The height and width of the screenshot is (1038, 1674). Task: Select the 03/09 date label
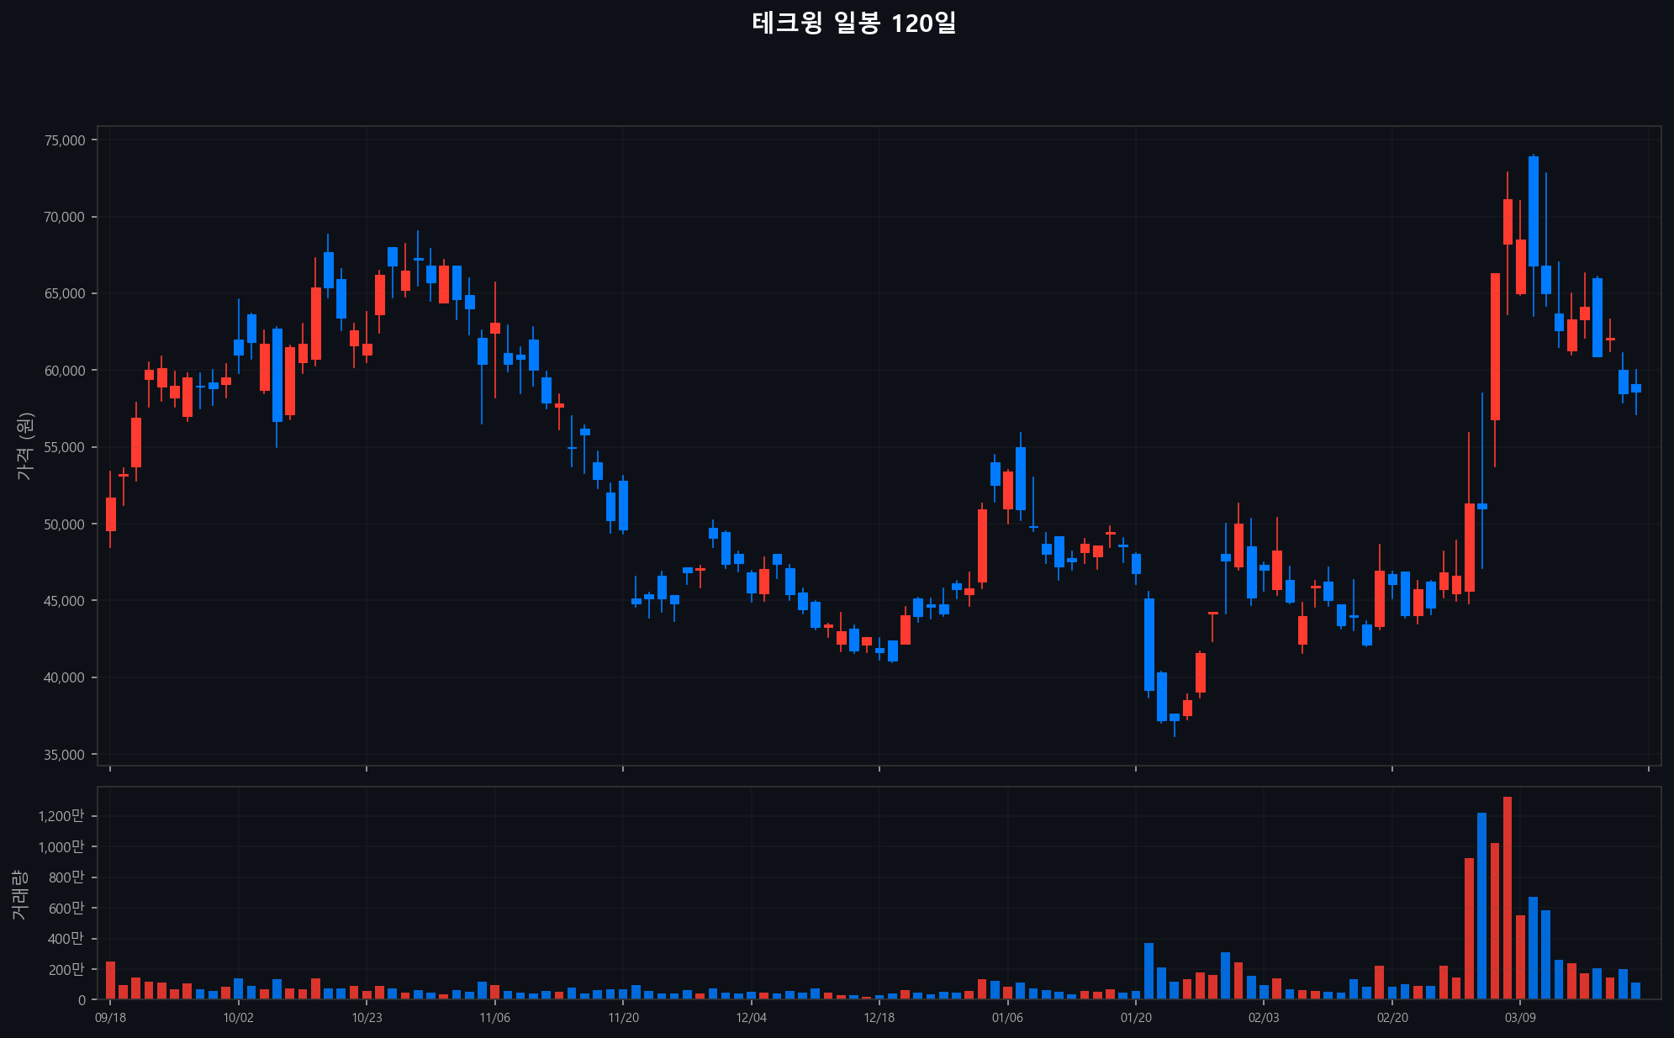coord(1520,1018)
